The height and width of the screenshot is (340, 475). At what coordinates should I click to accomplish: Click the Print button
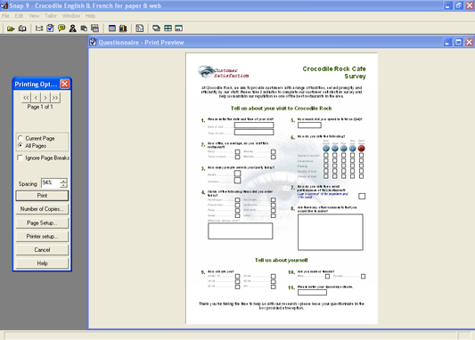42,196
